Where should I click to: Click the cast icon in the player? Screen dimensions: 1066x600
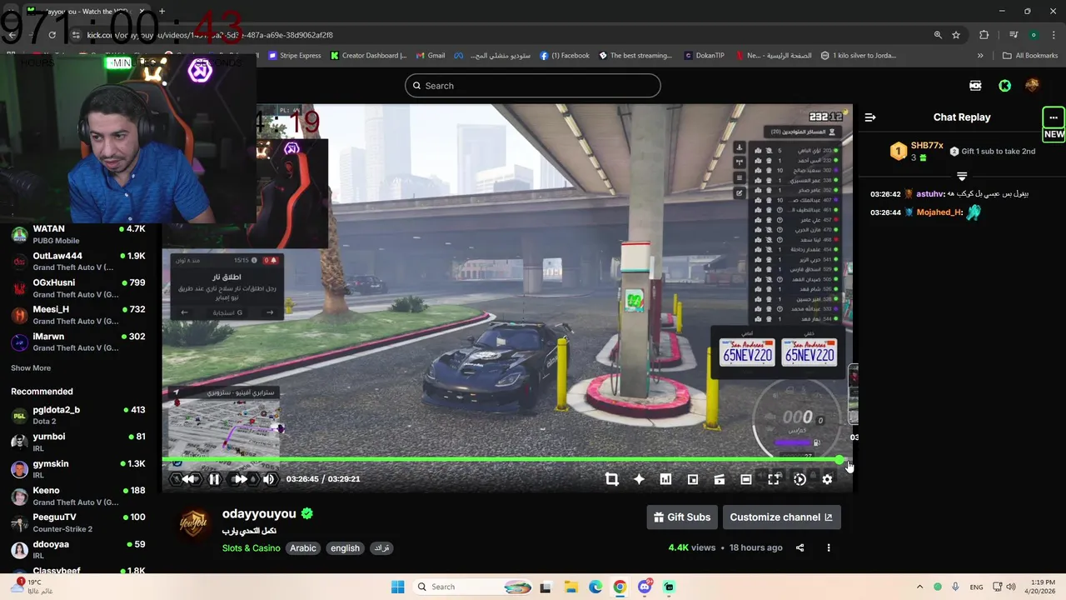pyautogui.click(x=720, y=479)
